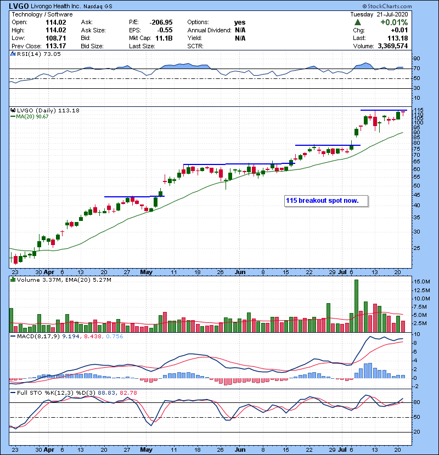439x455 pixels.
Task: Click the Annual Dividend label
Action: coord(209,30)
